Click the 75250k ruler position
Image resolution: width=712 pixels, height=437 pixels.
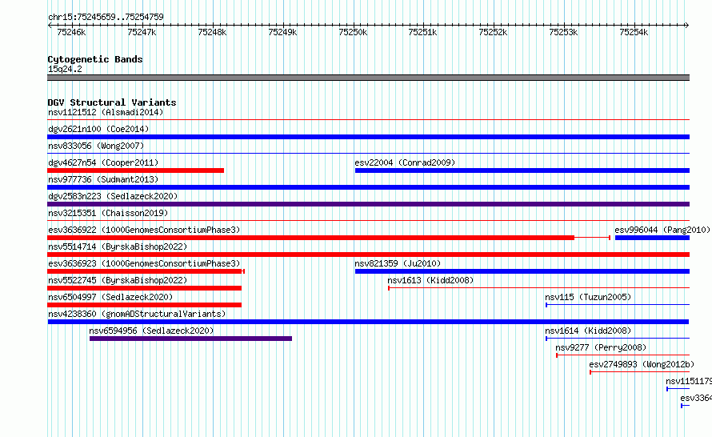(x=353, y=32)
